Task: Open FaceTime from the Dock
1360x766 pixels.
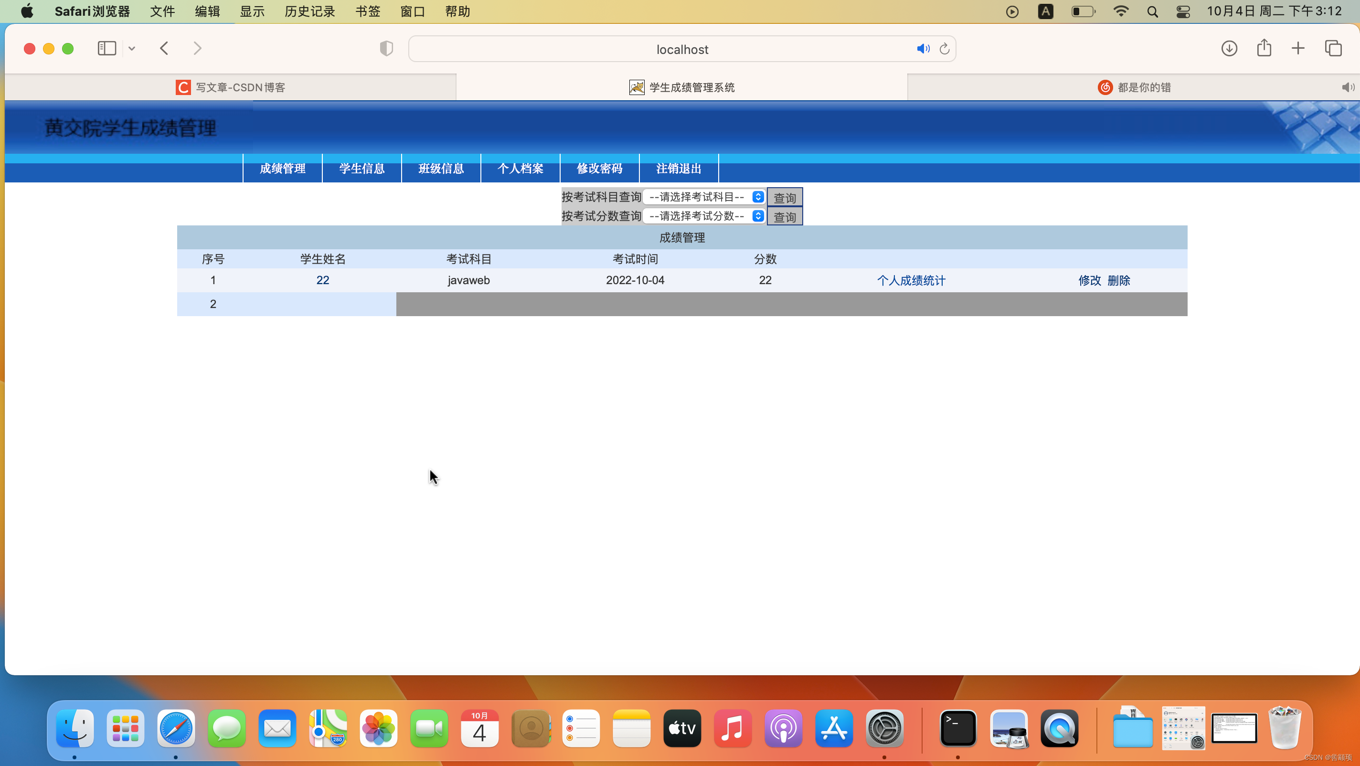Action: (x=429, y=729)
